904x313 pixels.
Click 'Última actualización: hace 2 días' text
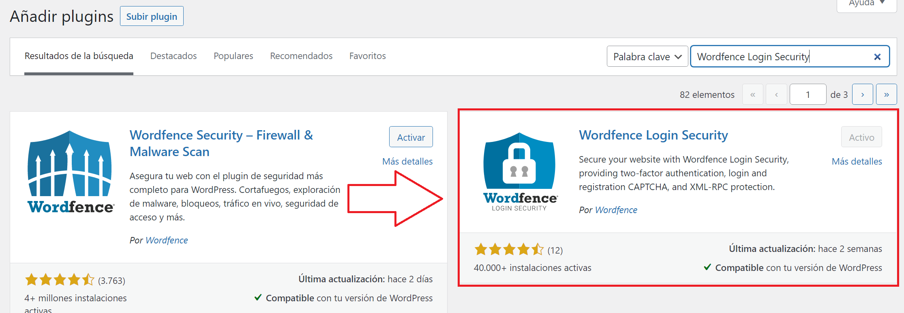pyautogui.click(x=366, y=279)
